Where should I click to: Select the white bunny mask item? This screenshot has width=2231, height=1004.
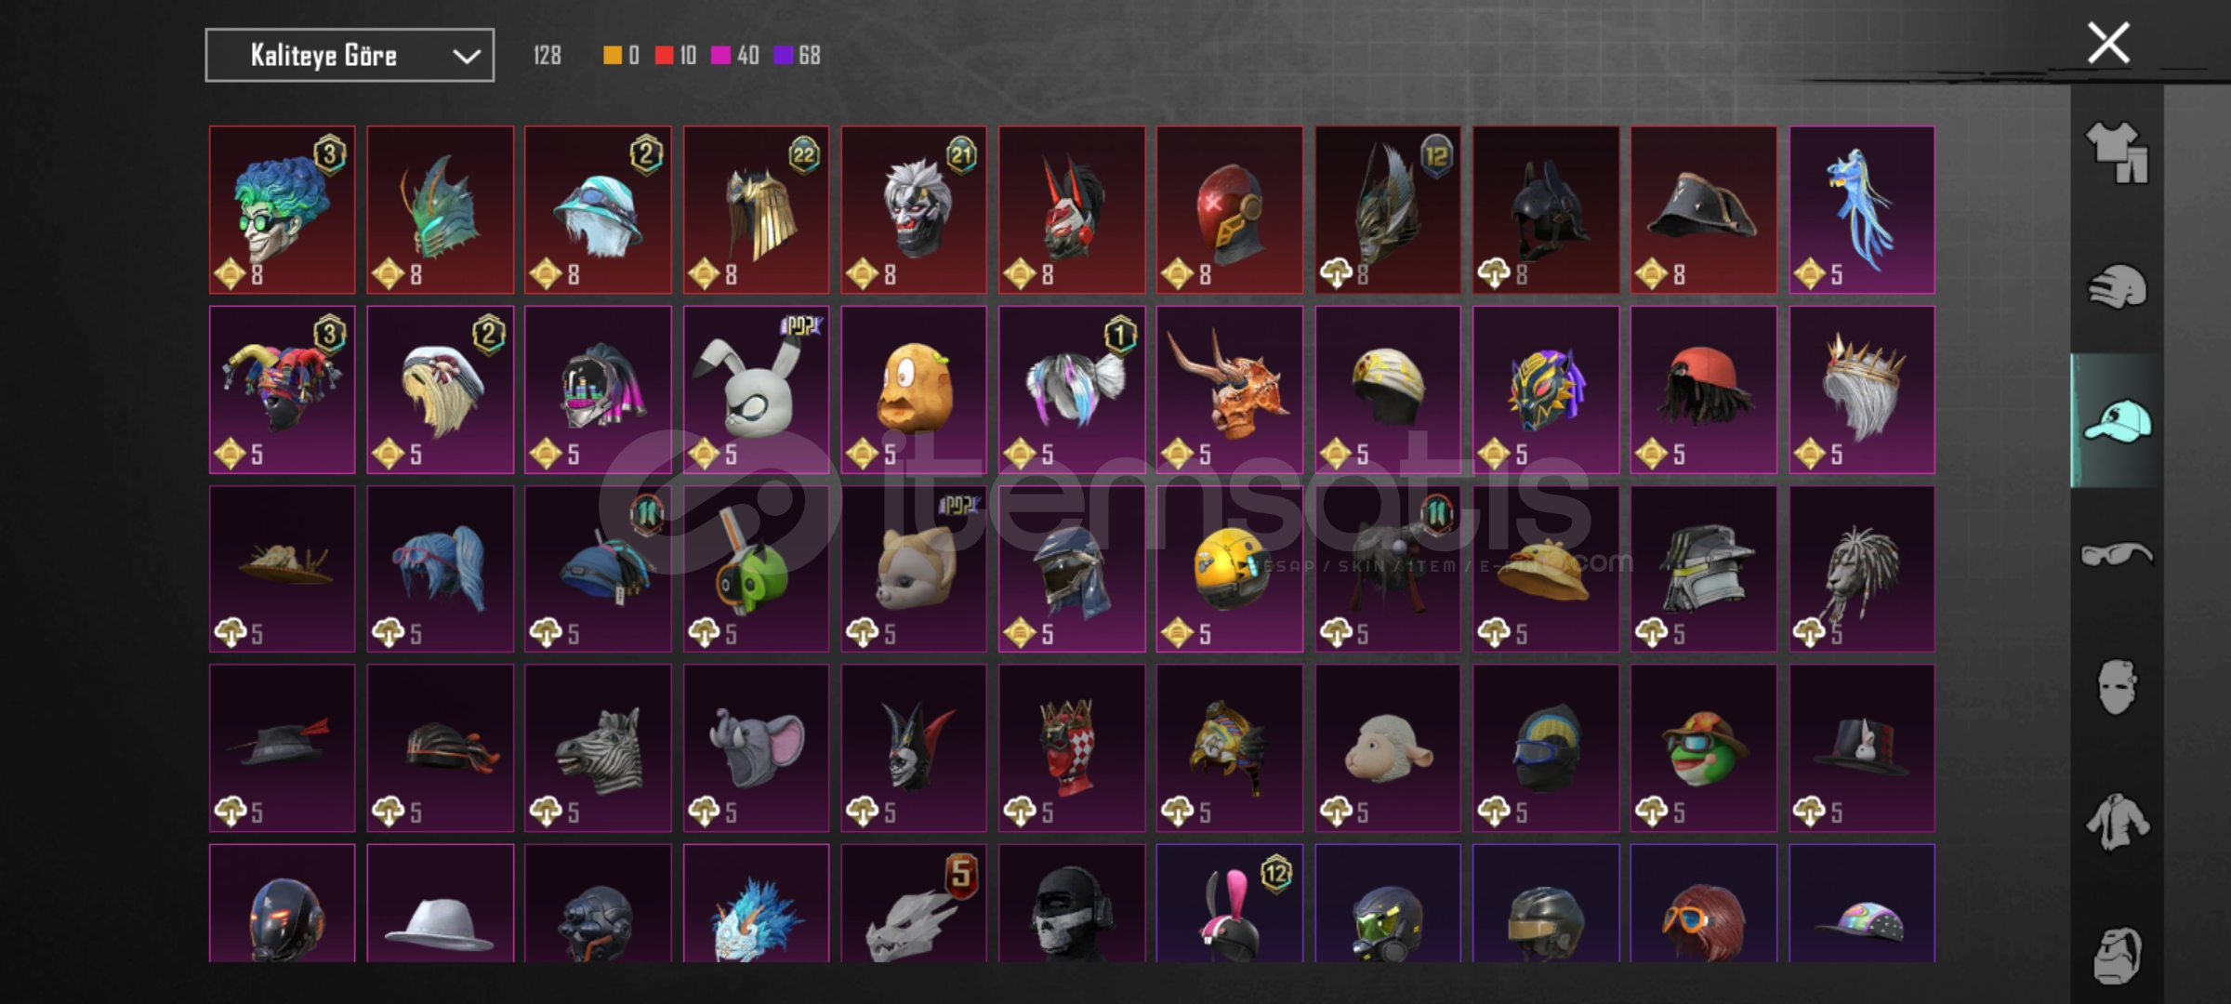[x=756, y=390]
